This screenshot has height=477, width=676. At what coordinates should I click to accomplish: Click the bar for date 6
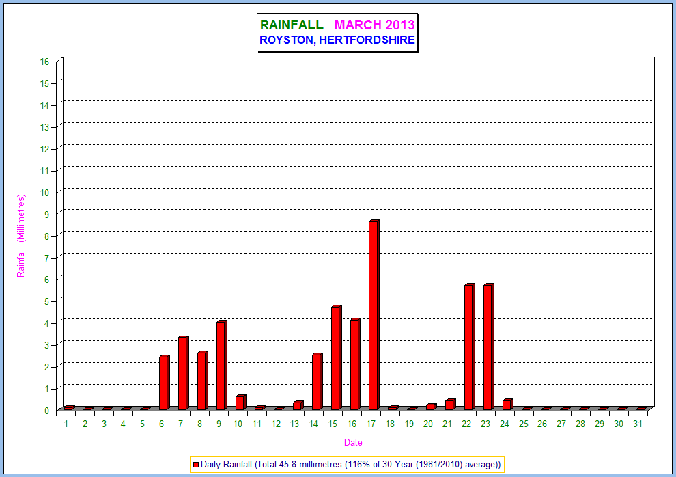pos(165,383)
